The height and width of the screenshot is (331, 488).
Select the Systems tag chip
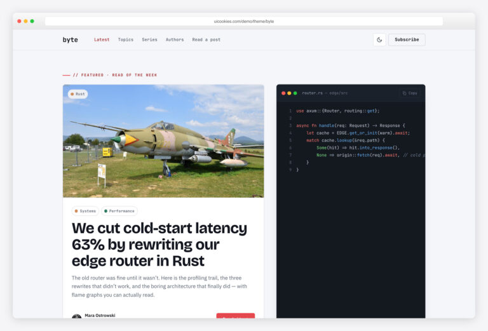[x=85, y=211]
